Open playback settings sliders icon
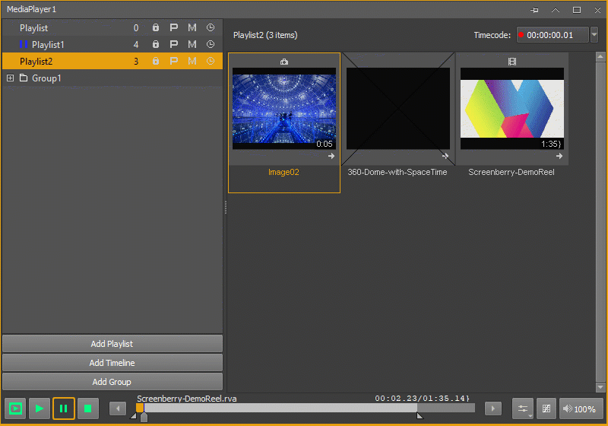Screen dimensions: 608x426 (523, 409)
